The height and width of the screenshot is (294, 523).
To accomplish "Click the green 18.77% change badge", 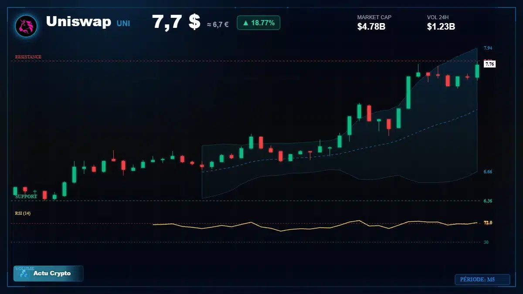I will tap(258, 23).
